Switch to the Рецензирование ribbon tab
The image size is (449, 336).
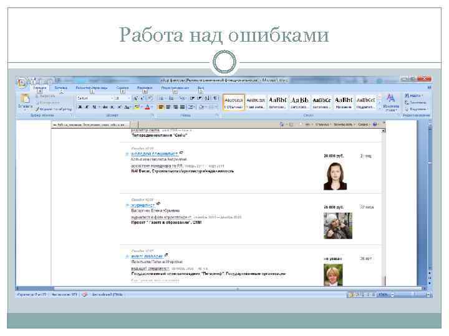[175, 88]
